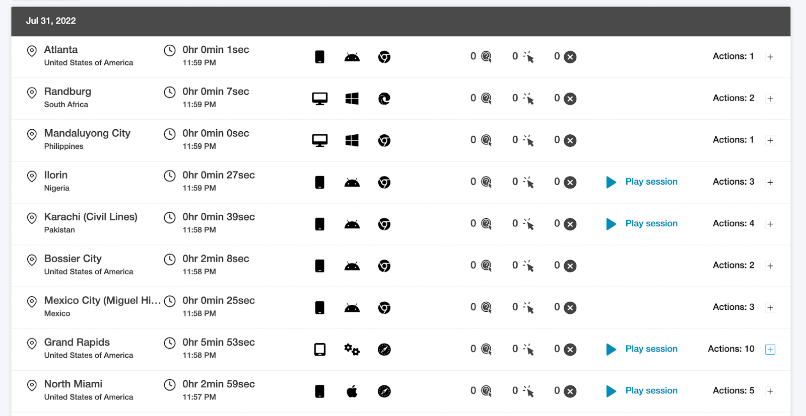
Task: Click the desktop monitor icon for Mandaluyong City
Action: tap(319, 140)
